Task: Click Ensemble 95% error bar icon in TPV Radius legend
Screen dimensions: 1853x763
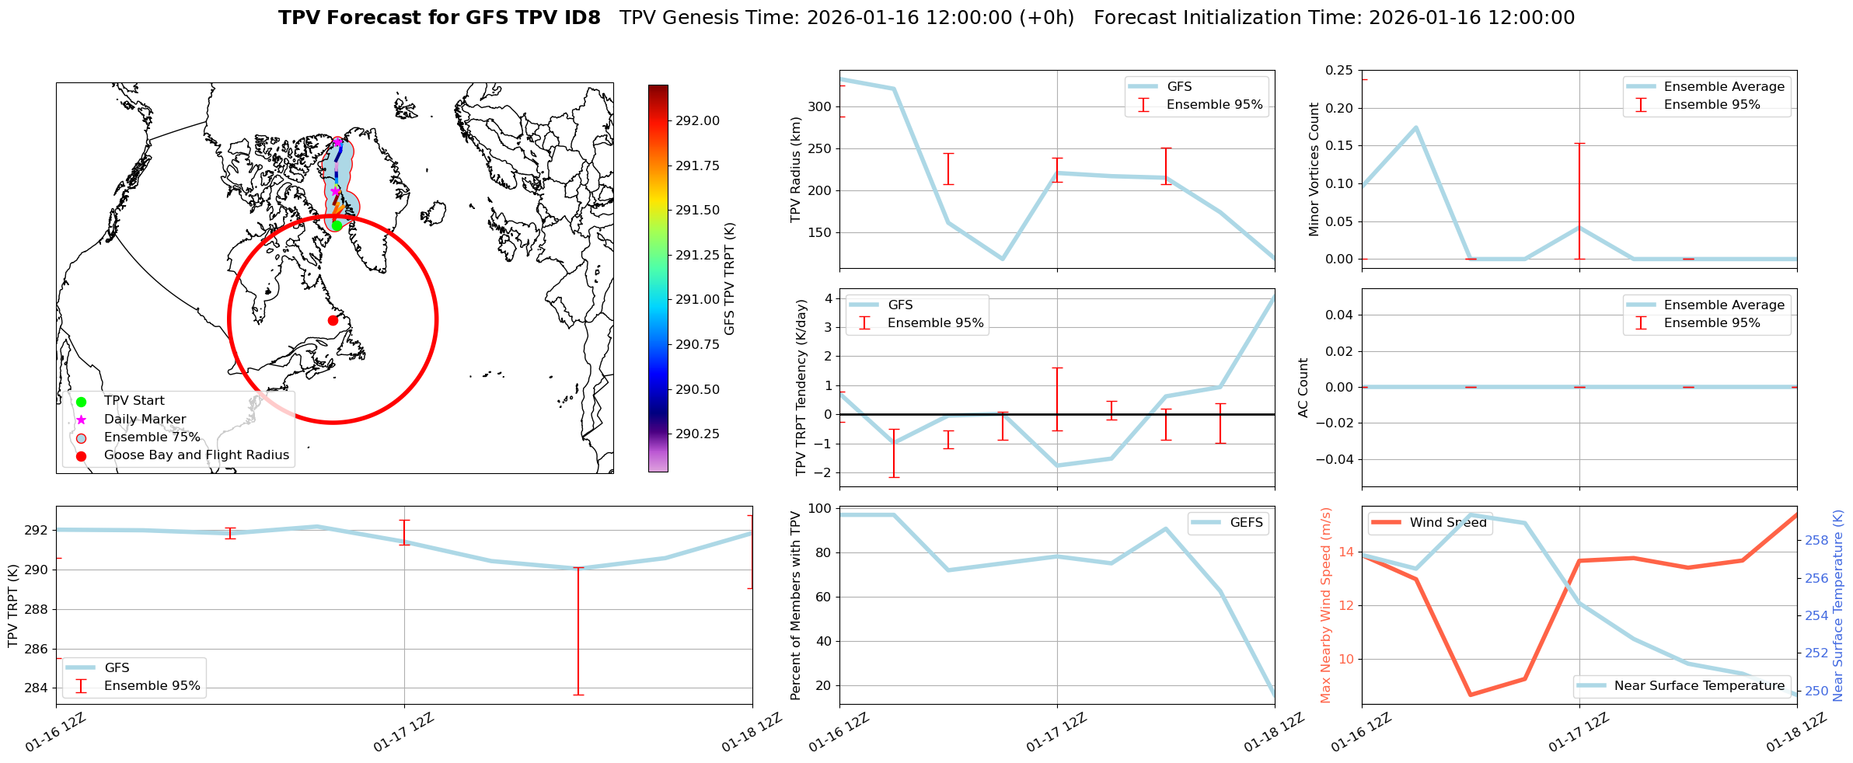Action: pyautogui.click(x=1143, y=105)
